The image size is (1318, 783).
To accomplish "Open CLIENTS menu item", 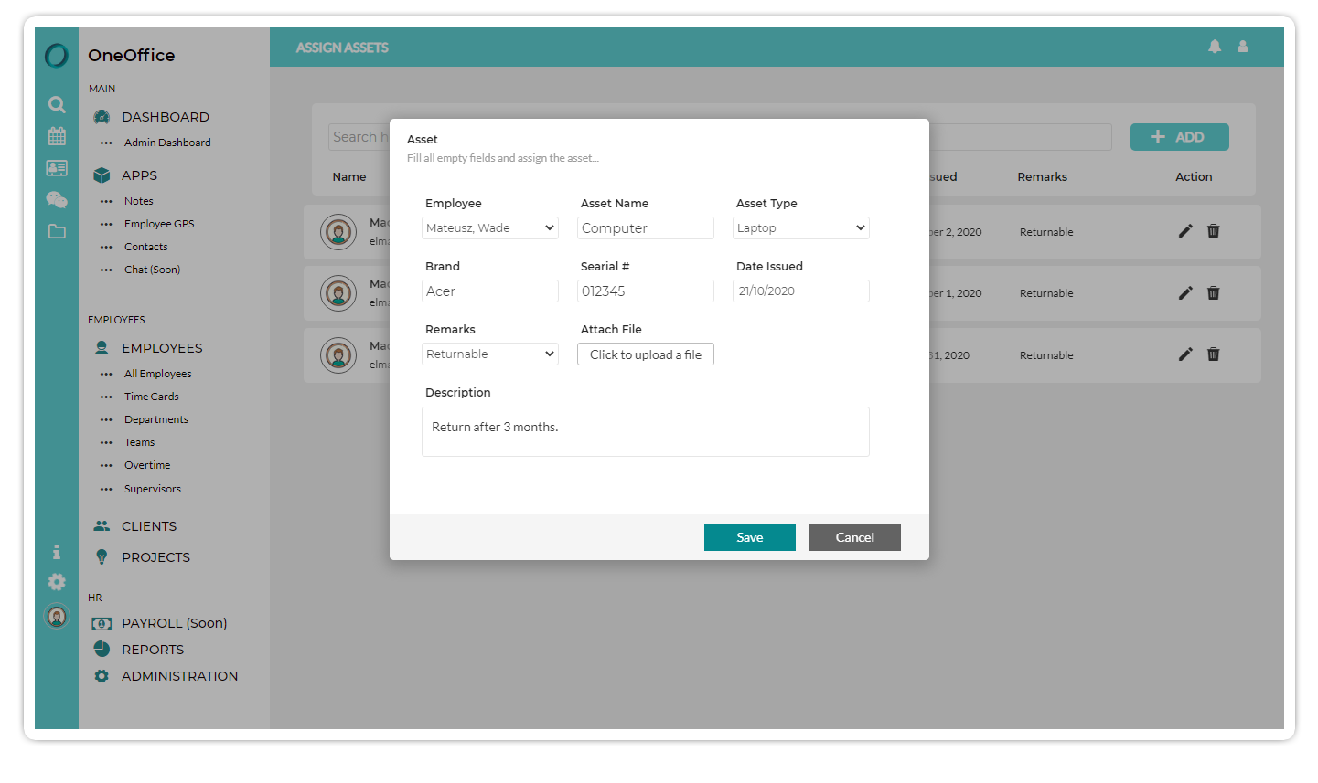I will 149,526.
